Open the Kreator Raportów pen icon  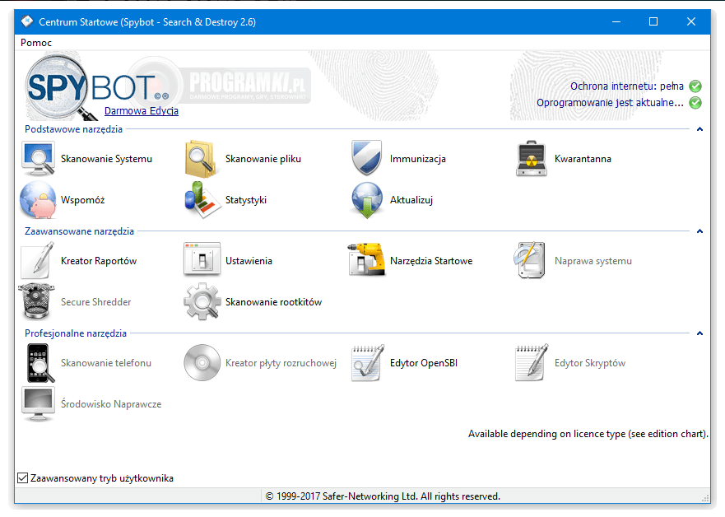(x=38, y=260)
